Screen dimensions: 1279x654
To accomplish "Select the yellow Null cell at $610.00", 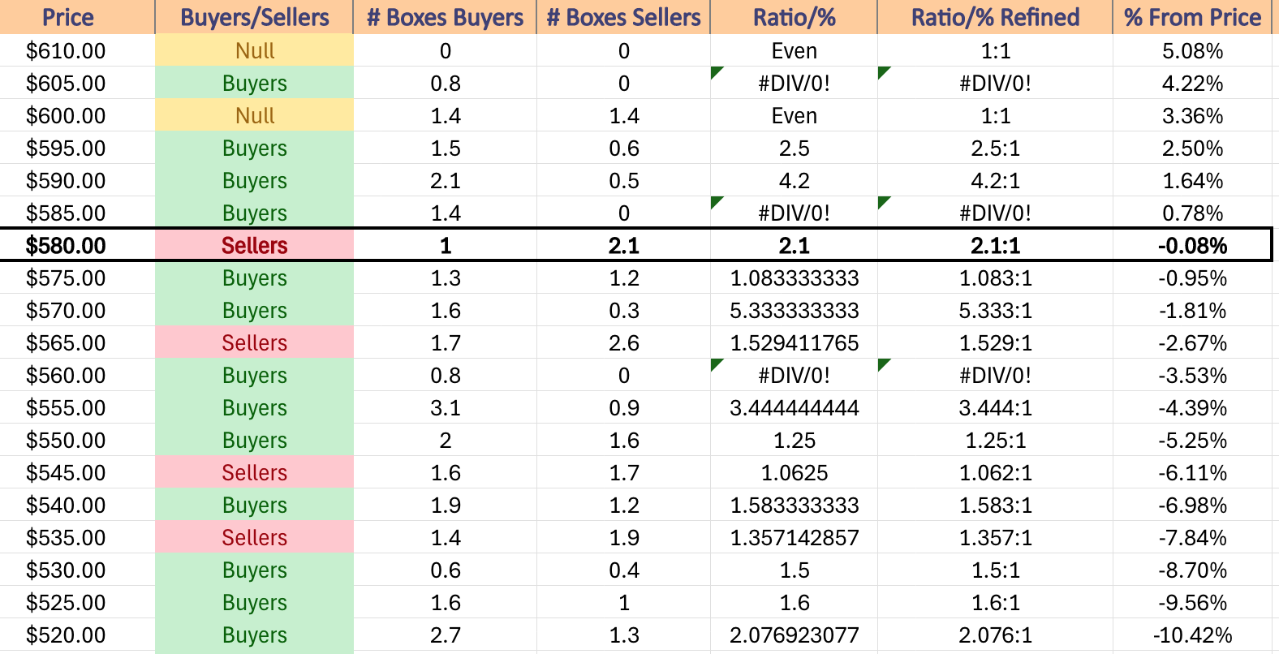I will tap(254, 50).
